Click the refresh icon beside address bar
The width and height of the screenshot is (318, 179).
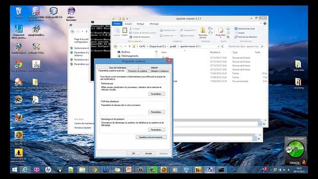click(223, 46)
